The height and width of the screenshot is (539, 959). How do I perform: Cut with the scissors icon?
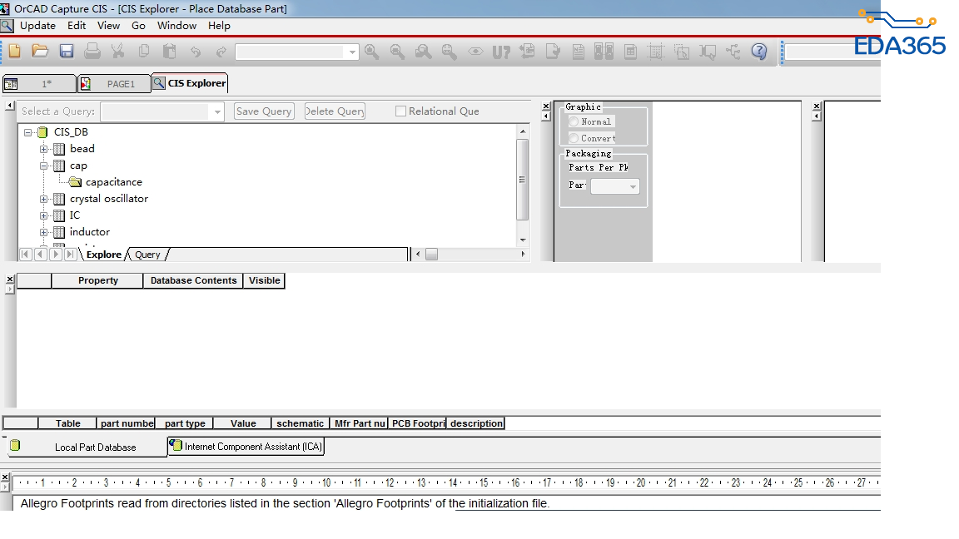pos(118,52)
